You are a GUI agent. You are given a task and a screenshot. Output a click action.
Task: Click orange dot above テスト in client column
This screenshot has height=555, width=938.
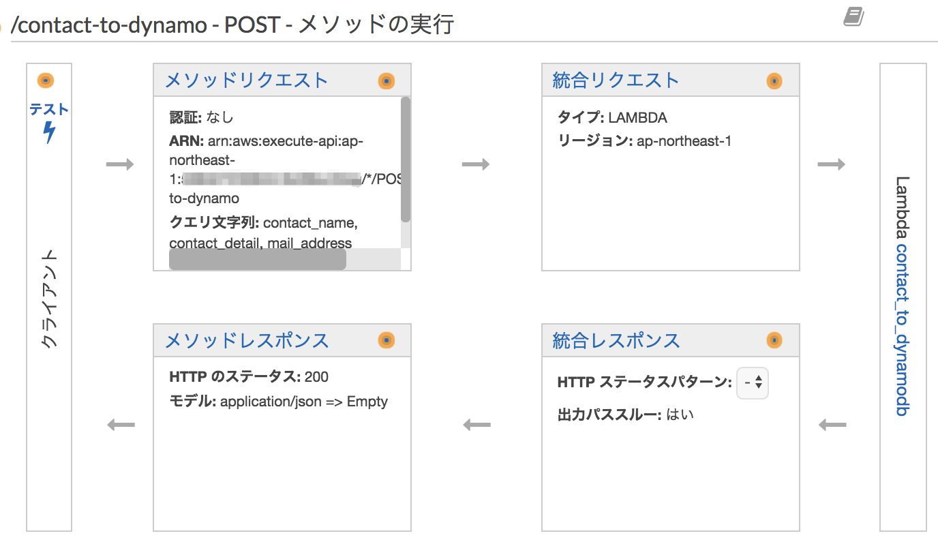[46, 80]
